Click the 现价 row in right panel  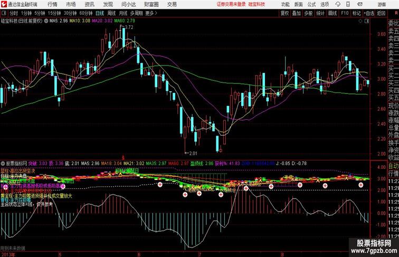pos(393,106)
